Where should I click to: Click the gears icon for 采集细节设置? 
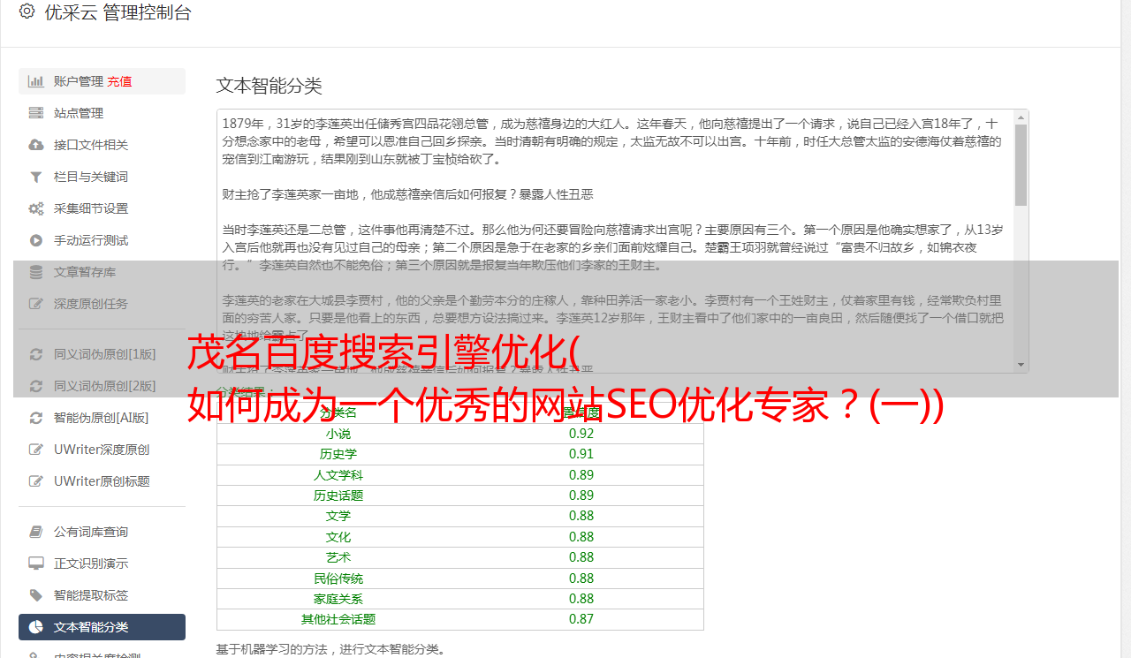click(x=36, y=208)
